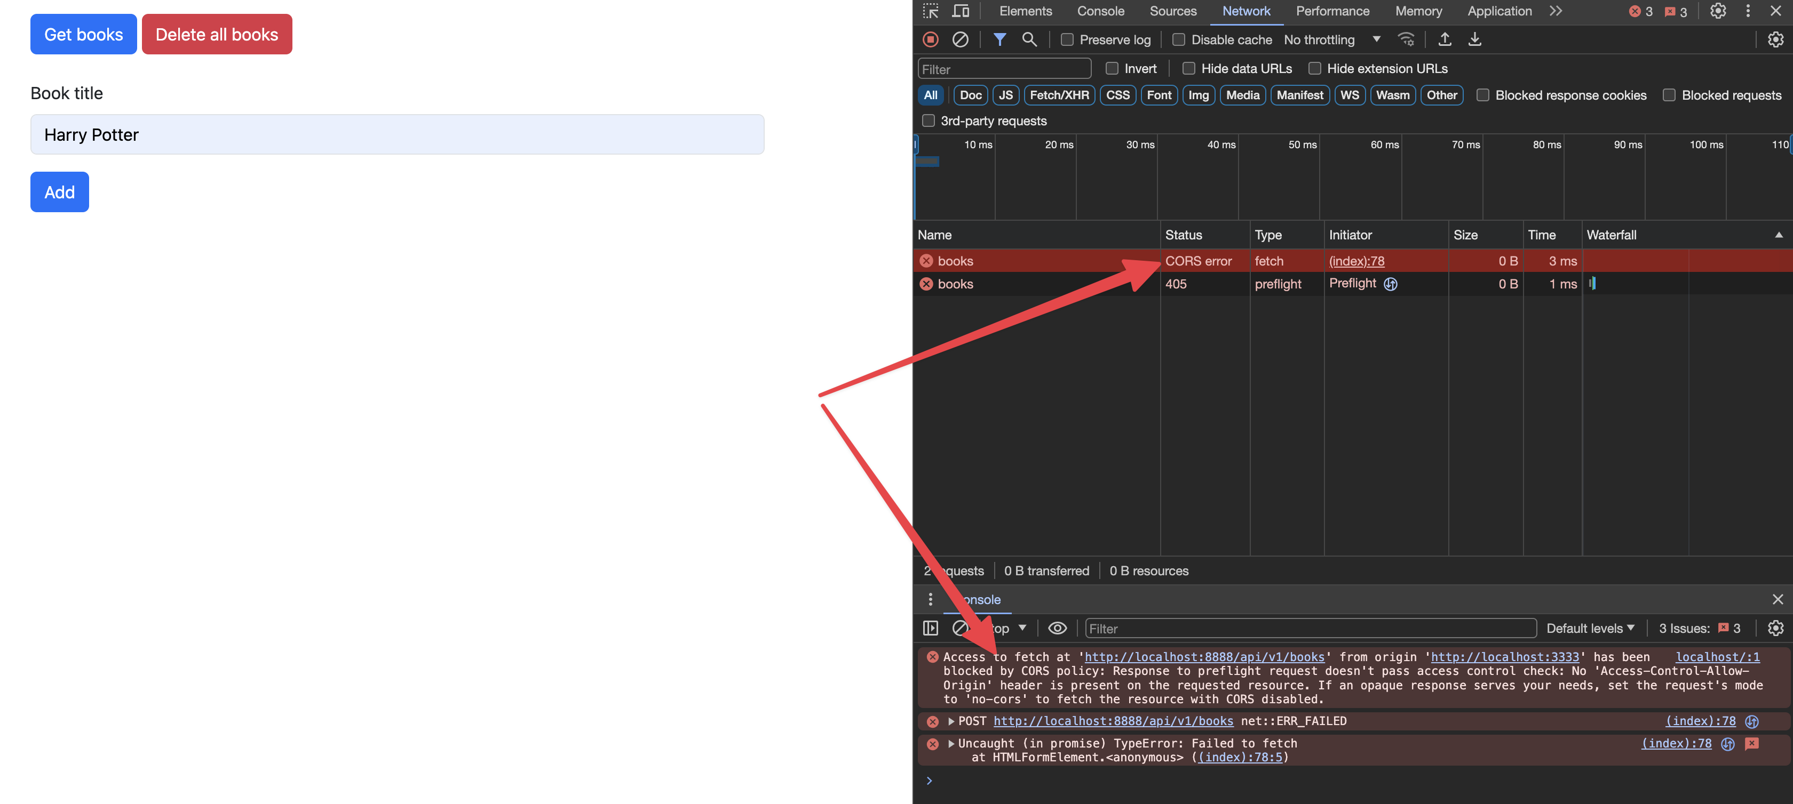This screenshot has width=1793, height=804.
Task: Switch to the Elements tab
Action: 1025,11
